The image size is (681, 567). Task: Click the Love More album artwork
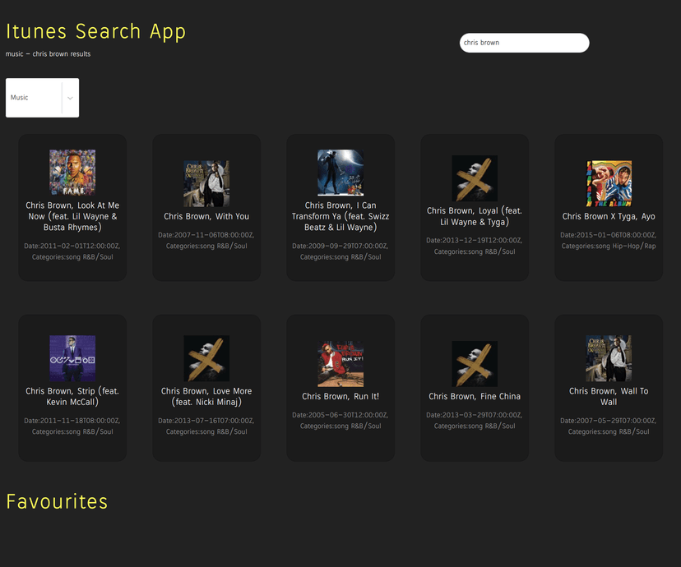tap(206, 358)
